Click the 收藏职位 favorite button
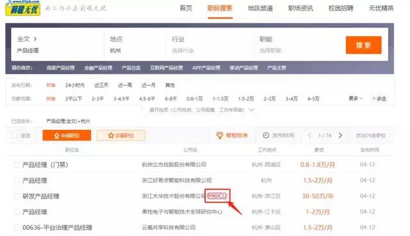Viewport: 410px width, 236px height. pyautogui.click(x=121, y=136)
